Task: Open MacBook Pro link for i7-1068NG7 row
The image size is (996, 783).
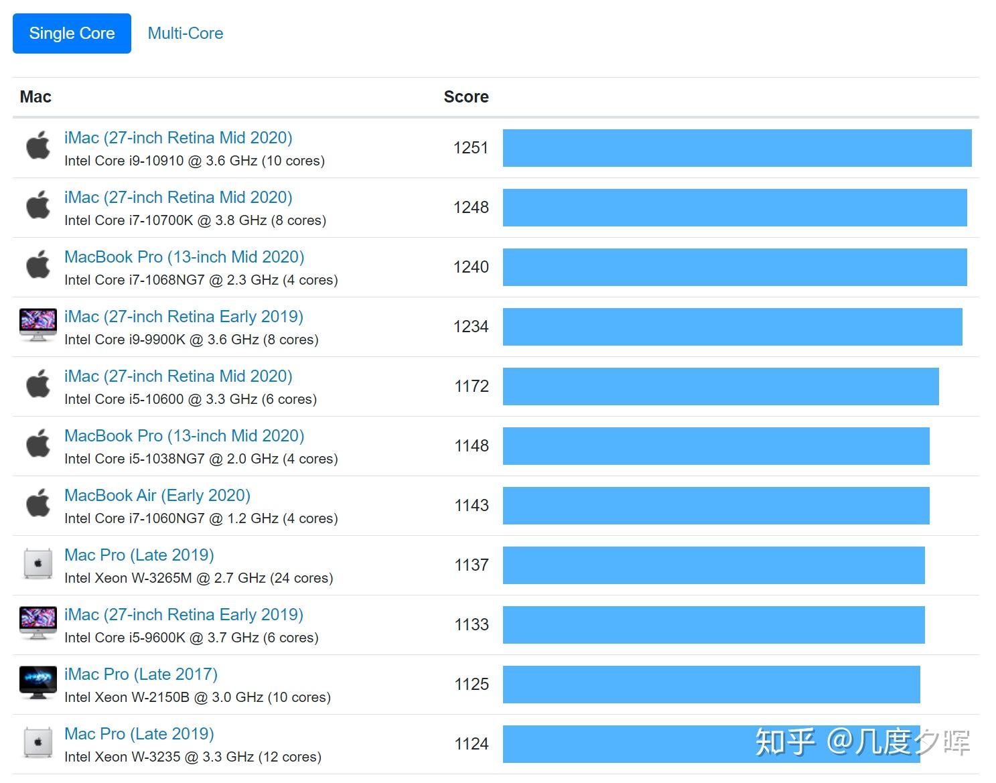Action: (x=184, y=257)
